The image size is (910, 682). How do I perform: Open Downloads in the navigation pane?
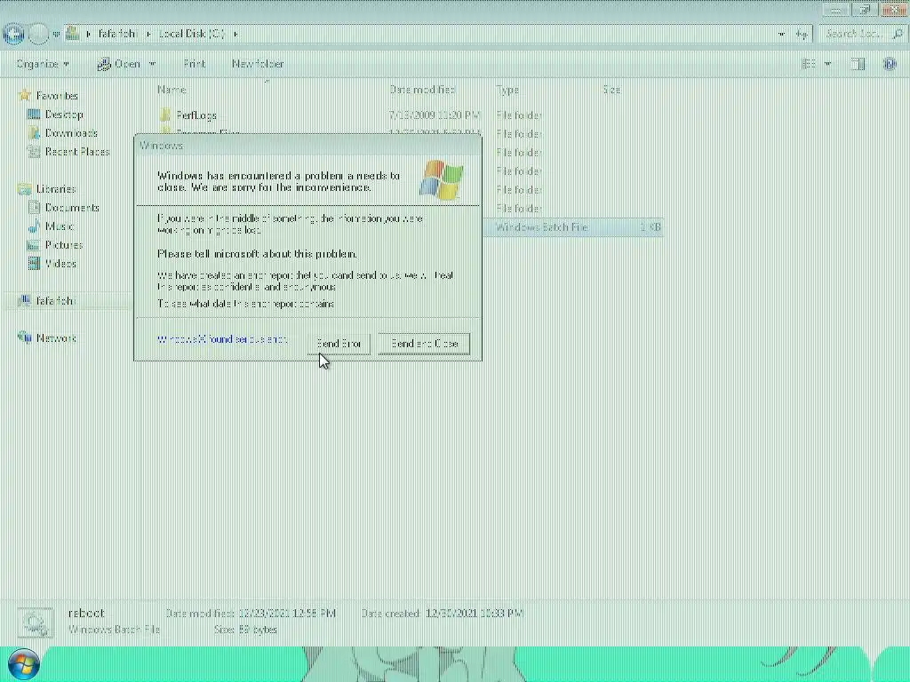(71, 133)
